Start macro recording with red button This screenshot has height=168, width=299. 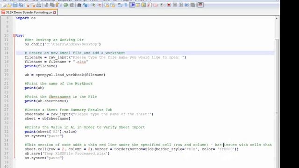tap(169, 5)
